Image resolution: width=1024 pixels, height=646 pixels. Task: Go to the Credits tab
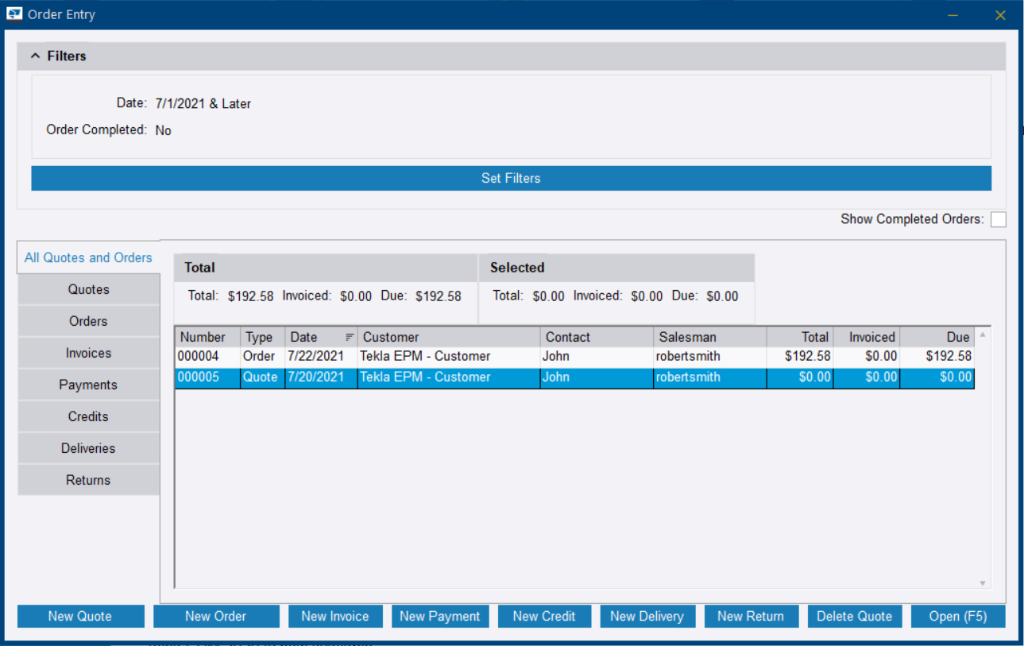(x=88, y=416)
